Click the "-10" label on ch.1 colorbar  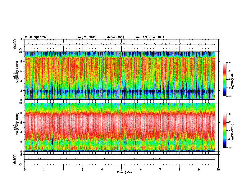point(230,97)
